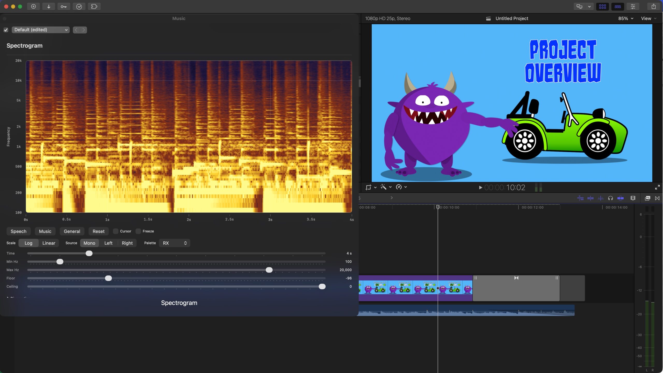Open clip appearance settings with the filmstrip icon
Screen dimensions: 663x373
[x=633, y=198]
